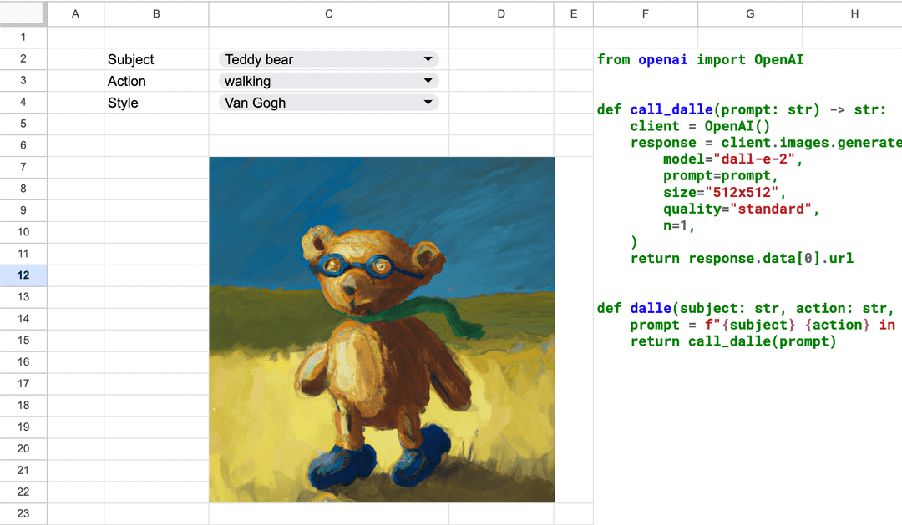902x525 pixels.
Task: Click the model="dall-e-2" code line
Action: tap(733, 159)
